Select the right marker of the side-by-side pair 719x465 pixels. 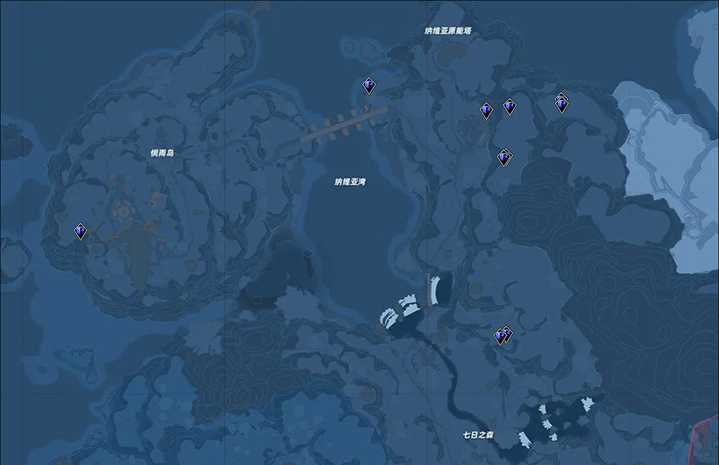(509, 107)
